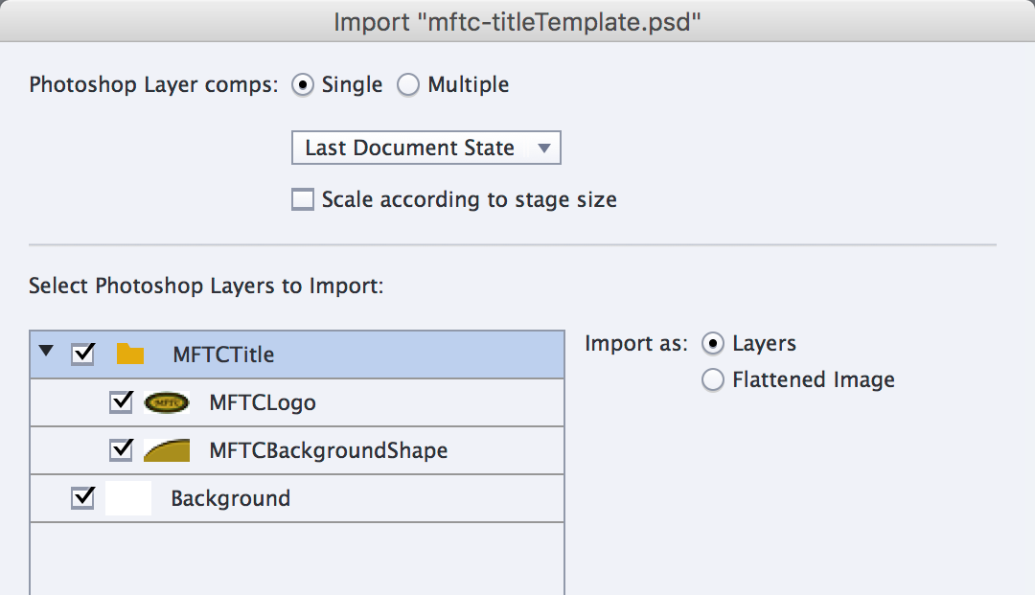Choose the Multiple layer comps option
Viewport: 1035px width, 595px height.
[408, 85]
